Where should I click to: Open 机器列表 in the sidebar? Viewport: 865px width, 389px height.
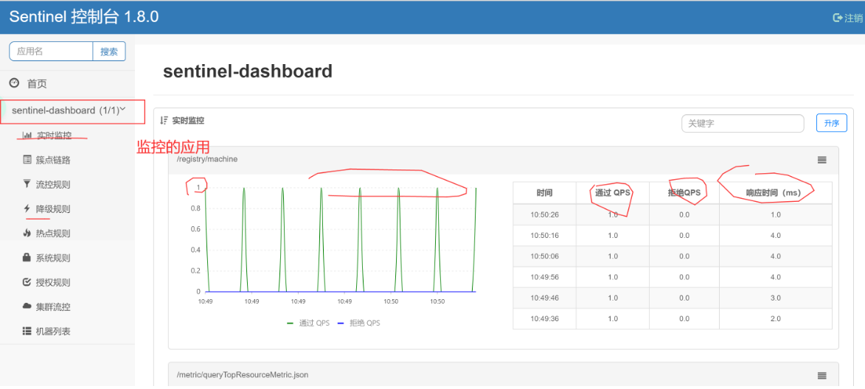click(x=54, y=332)
